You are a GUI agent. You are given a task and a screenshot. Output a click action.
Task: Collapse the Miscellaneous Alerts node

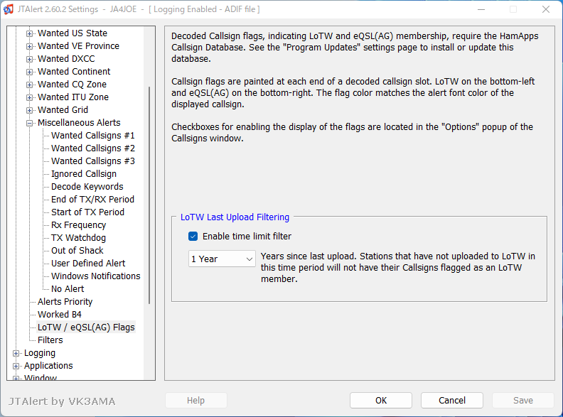tap(29, 123)
